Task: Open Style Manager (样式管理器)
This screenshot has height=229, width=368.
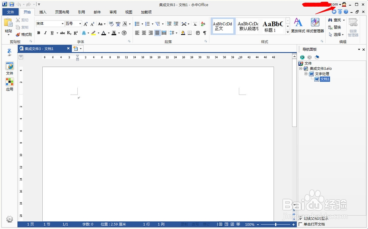Action: tap(315, 25)
